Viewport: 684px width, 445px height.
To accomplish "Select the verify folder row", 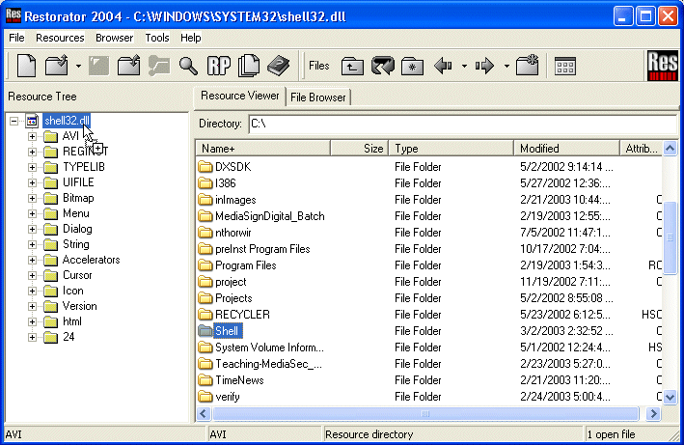I will click(x=428, y=397).
